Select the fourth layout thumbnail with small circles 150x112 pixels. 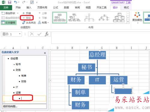click(x=104, y=18)
